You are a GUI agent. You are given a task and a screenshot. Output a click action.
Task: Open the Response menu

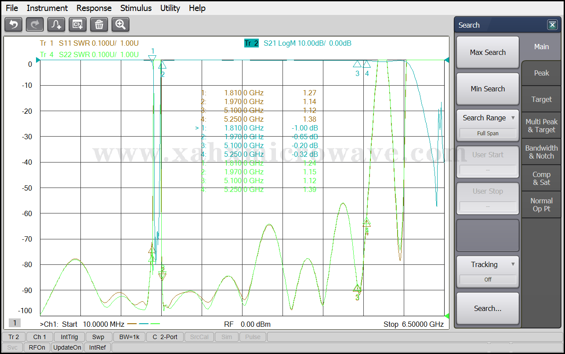pyautogui.click(x=94, y=8)
